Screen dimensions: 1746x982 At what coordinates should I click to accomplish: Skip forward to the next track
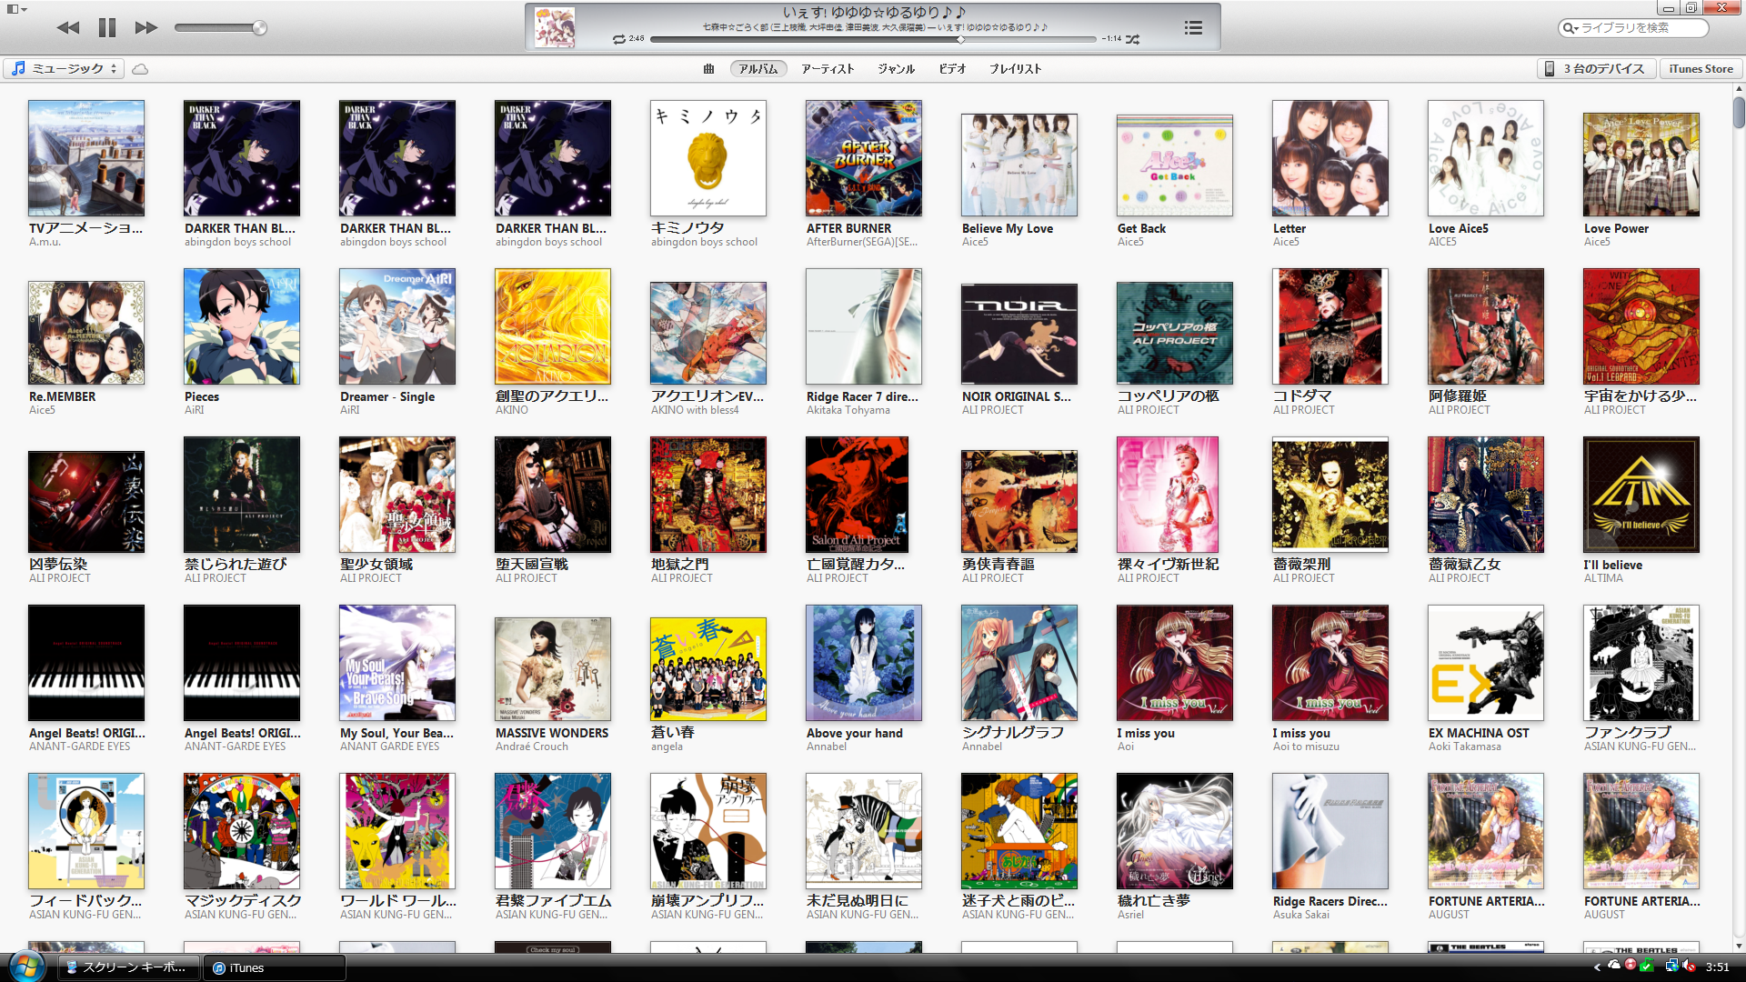click(x=145, y=27)
